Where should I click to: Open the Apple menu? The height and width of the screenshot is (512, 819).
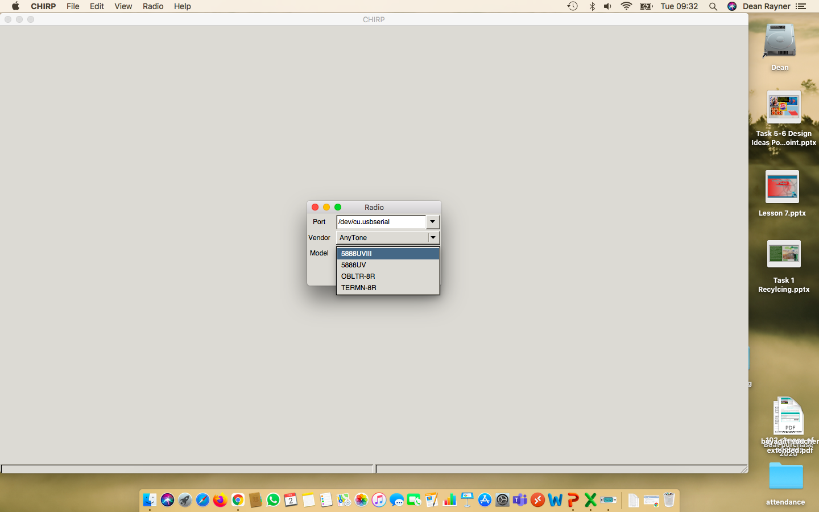click(15, 6)
